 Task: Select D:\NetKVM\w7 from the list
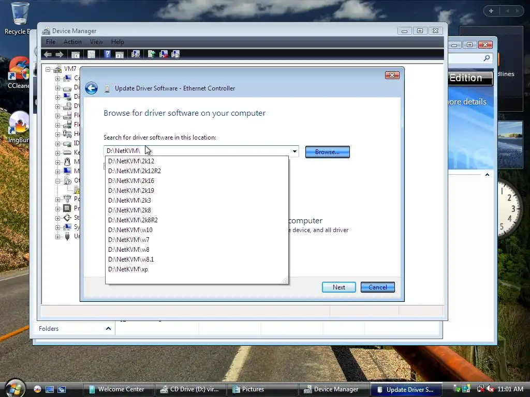click(197, 239)
